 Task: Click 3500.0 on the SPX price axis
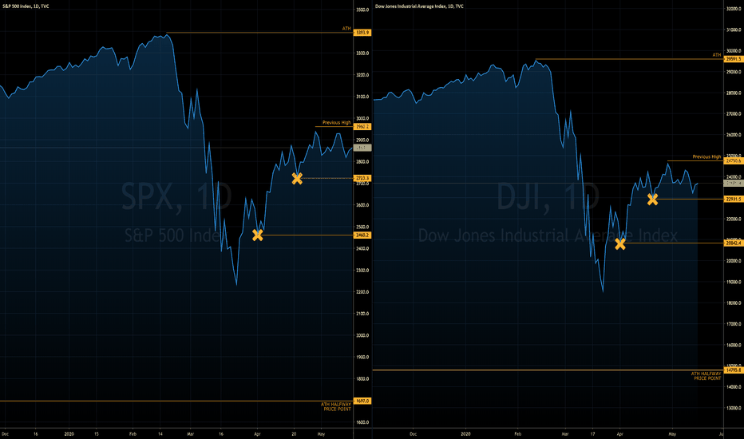362,10
